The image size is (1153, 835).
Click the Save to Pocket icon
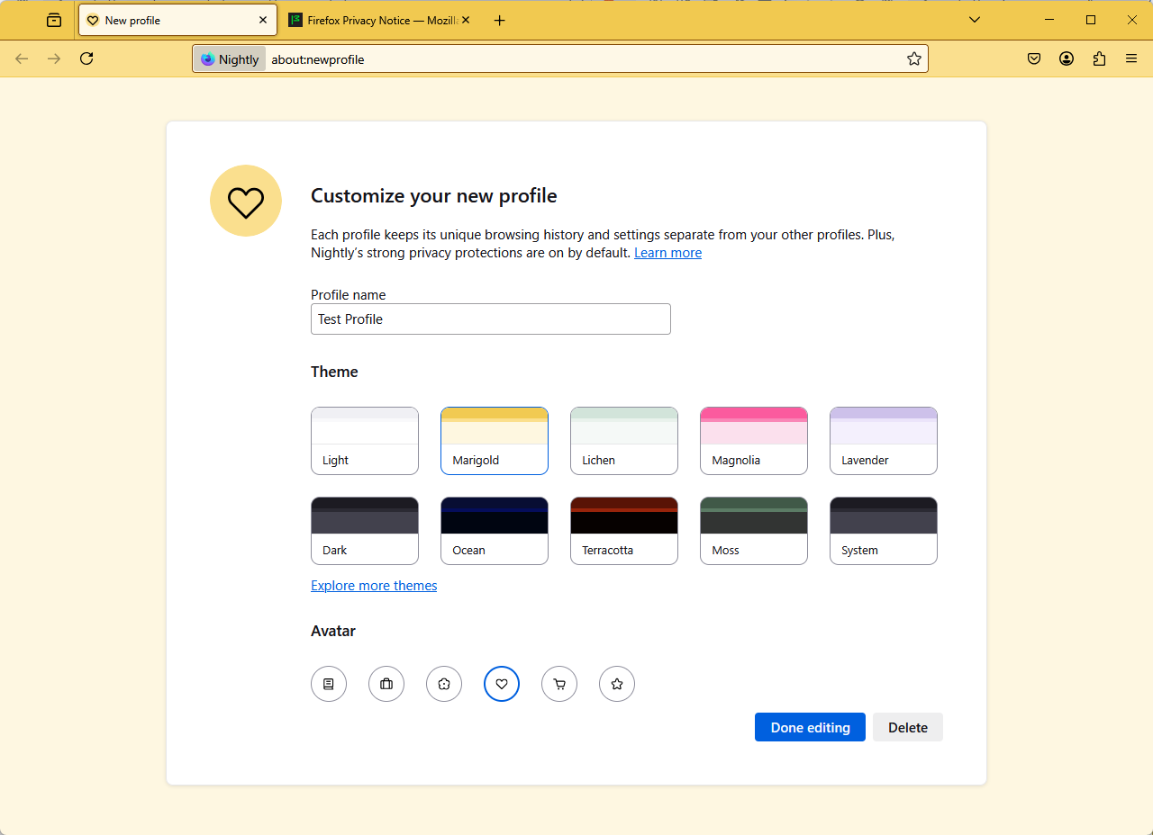pos(1034,59)
